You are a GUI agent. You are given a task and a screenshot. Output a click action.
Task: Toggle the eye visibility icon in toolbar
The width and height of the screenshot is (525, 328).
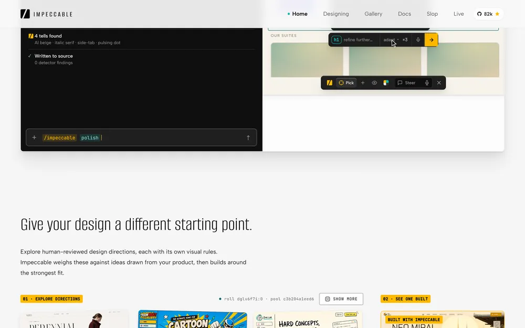(374, 83)
